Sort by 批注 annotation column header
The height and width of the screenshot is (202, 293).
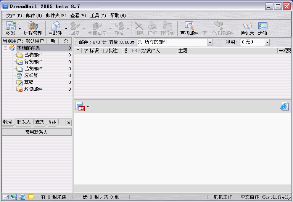(x=112, y=51)
